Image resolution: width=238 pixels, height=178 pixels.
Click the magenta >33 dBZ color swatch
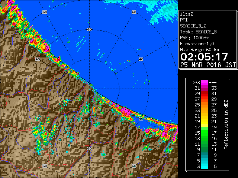(205, 82)
